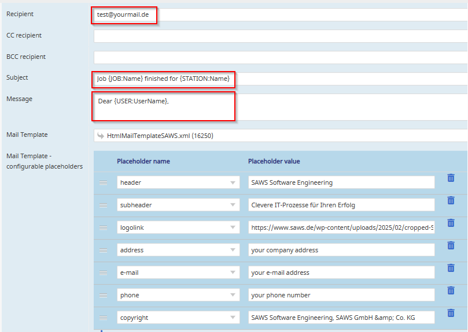Open the copyright placeholder name dropdown
This screenshot has width=468, height=332.
coord(233,318)
